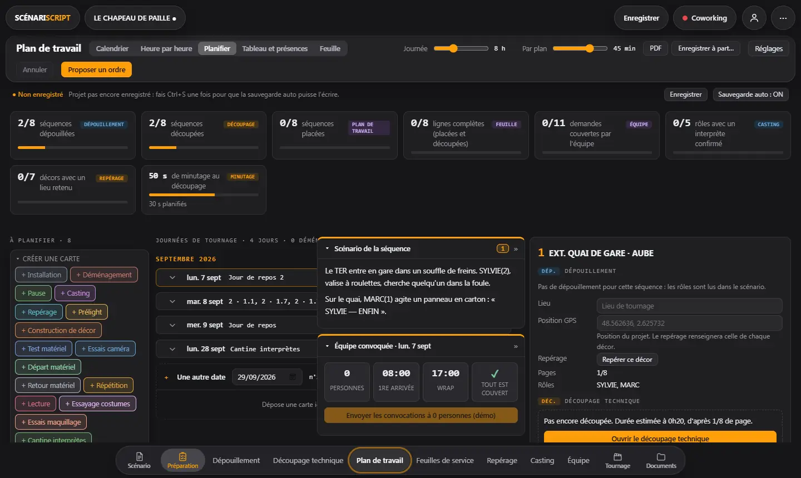Click double arrow in Scénario de la séquence panel
This screenshot has height=478, width=801.
516,249
